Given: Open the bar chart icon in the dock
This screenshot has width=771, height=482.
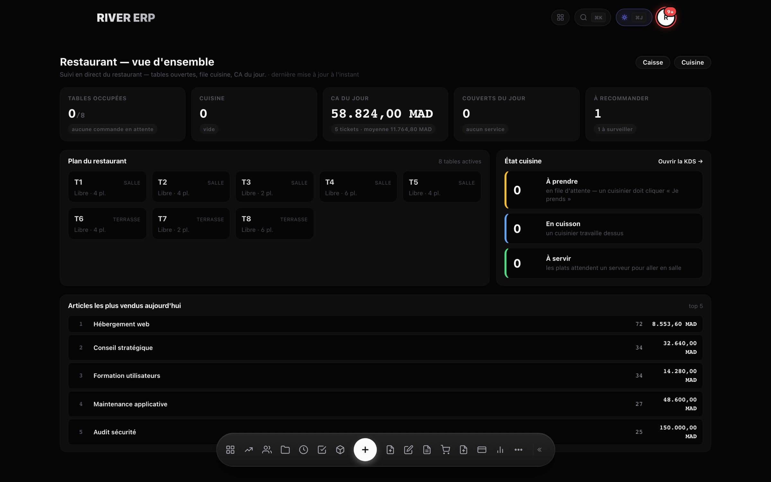Looking at the screenshot, I should click(x=500, y=450).
